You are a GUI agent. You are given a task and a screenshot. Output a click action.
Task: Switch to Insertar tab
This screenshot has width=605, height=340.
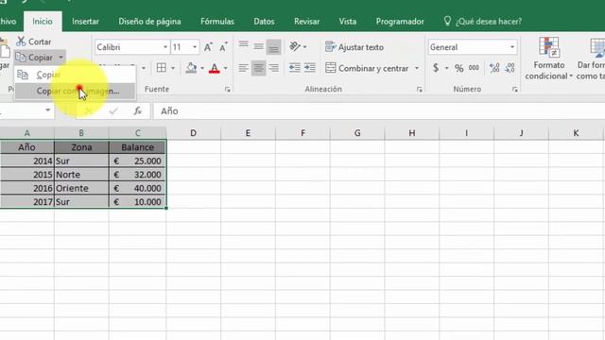coord(85,21)
